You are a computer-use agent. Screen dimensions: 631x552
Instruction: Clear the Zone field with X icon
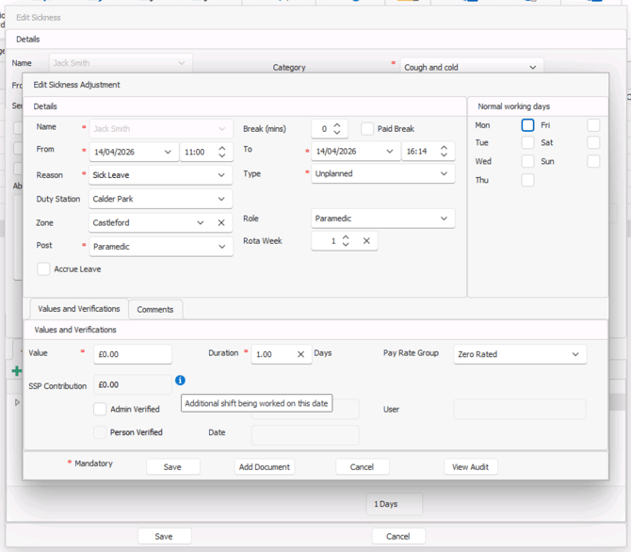[221, 223]
